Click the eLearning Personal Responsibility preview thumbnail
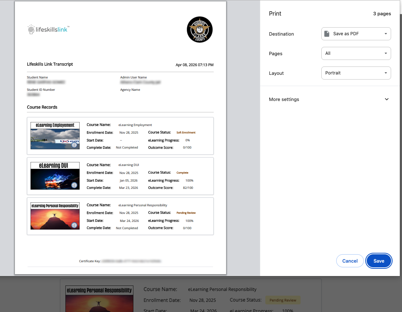Screen dimensions: 402x312 55,216
